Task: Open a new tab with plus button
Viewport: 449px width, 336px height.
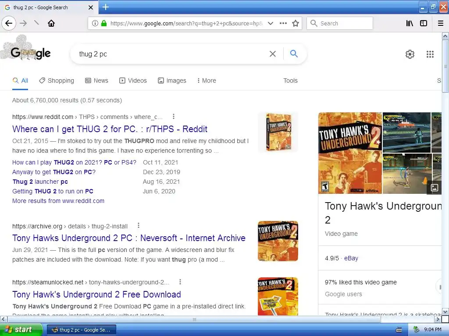Action: click(x=105, y=7)
